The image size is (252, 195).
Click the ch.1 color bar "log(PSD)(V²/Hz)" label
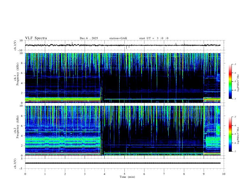tap(238, 83)
